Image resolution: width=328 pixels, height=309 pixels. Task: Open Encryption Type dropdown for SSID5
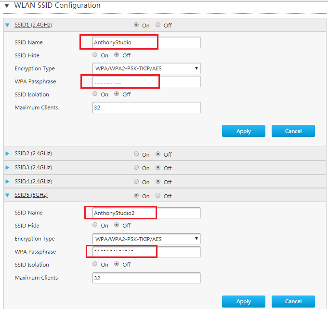pyautogui.click(x=146, y=239)
